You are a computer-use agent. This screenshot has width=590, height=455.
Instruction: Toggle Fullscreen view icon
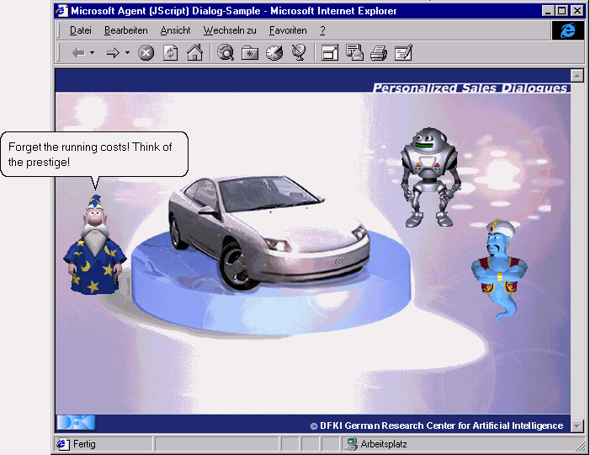click(x=330, y=52)
